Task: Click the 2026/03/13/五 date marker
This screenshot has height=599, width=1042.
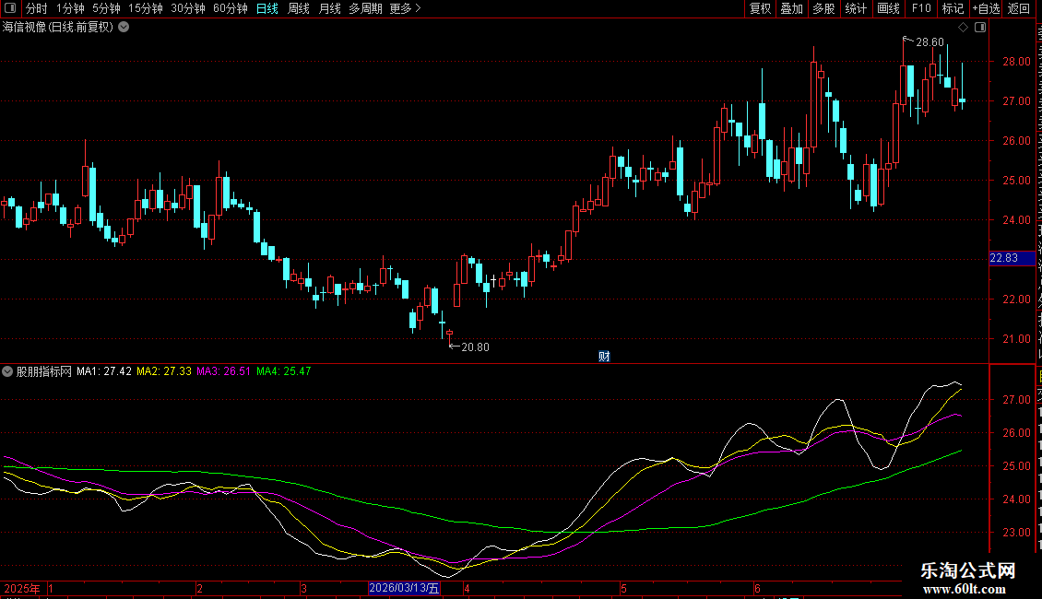Action: [x=404, y=588]
